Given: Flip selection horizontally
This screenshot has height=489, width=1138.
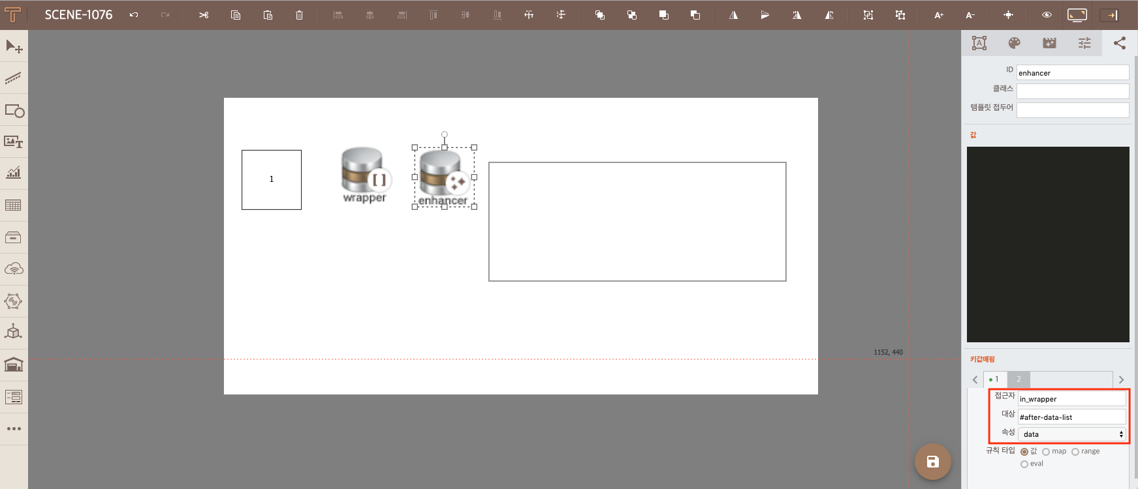Looking at the screenshot, I should [734, 15].
